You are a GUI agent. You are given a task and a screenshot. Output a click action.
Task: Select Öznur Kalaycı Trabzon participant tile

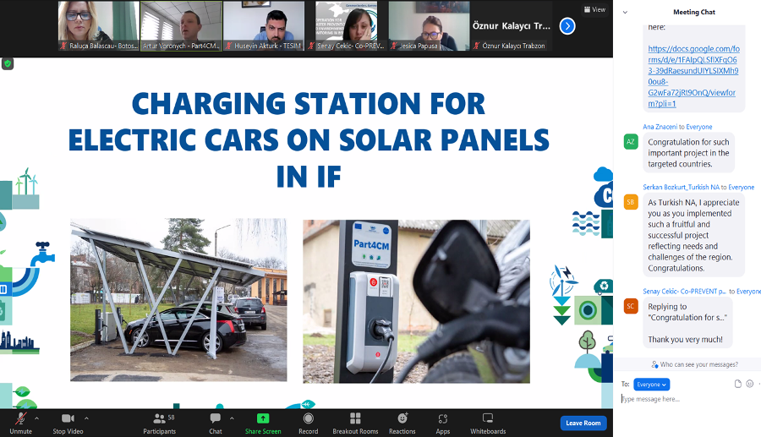pos(512,25)
